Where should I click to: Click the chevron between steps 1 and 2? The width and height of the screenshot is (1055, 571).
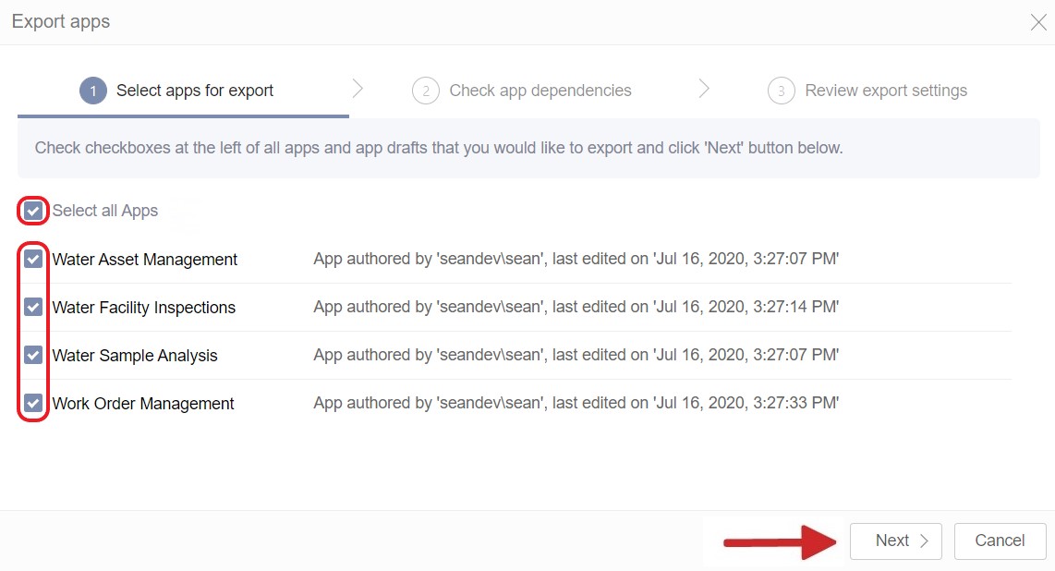(358, 90)
